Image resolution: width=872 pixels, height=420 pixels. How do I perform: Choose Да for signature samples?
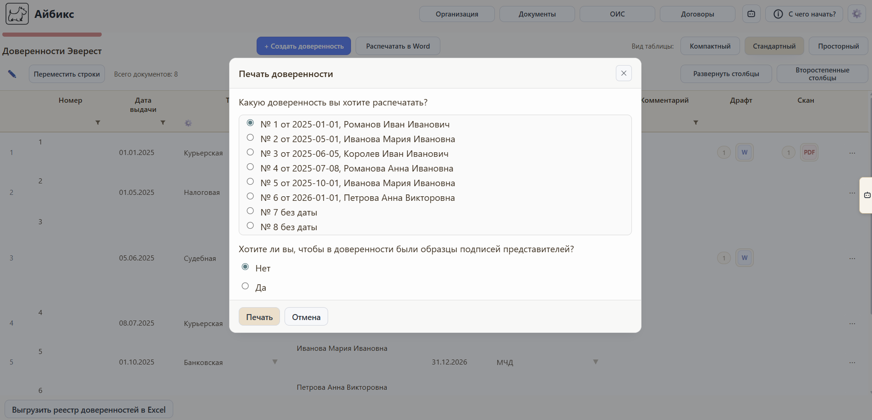pos(245,286)
